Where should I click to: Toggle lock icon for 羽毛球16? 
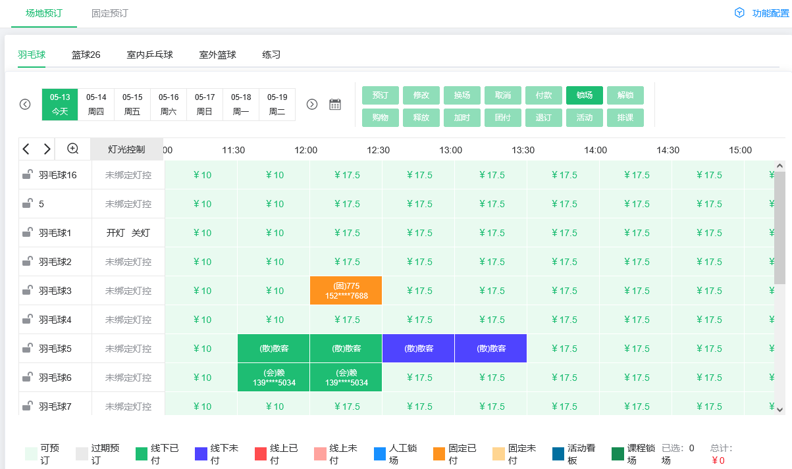pyautogui.click(x=28, y=174)
